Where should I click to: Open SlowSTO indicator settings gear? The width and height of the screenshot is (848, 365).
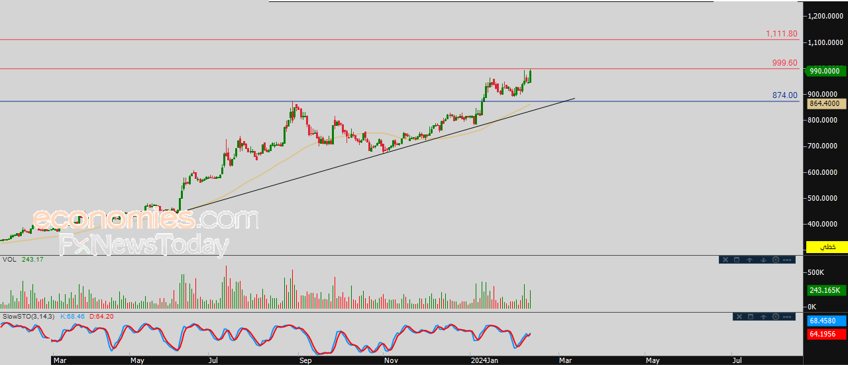click(x=776, y=317)
